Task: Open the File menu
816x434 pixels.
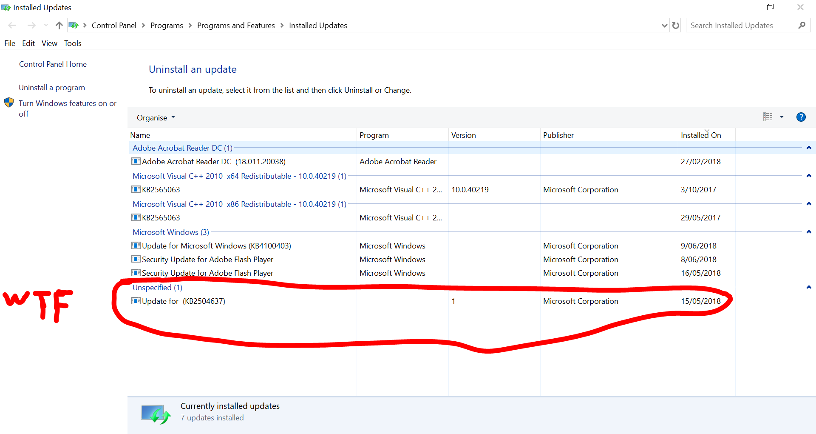Action: [10, 43]
